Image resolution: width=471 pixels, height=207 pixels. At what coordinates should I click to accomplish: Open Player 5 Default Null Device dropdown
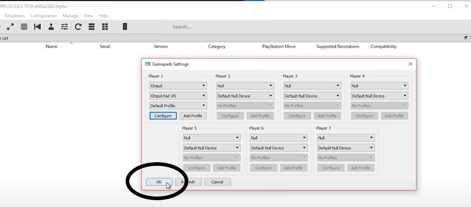pos(211,148)
